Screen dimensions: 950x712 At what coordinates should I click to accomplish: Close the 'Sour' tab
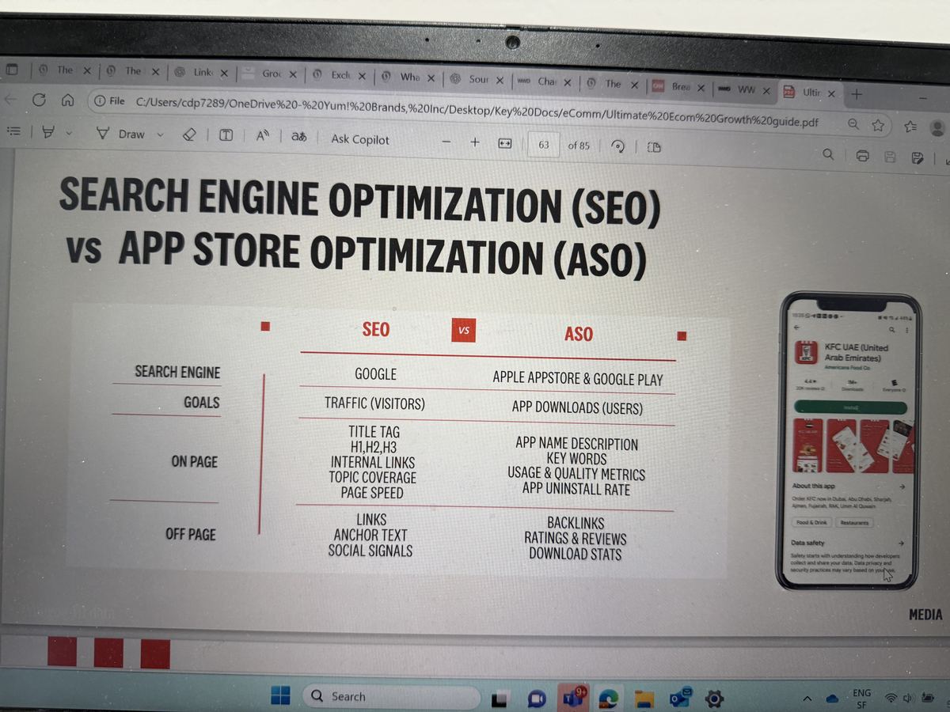coord(500,80)
